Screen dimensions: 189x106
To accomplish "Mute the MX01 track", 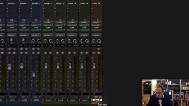I will [38, 53].
